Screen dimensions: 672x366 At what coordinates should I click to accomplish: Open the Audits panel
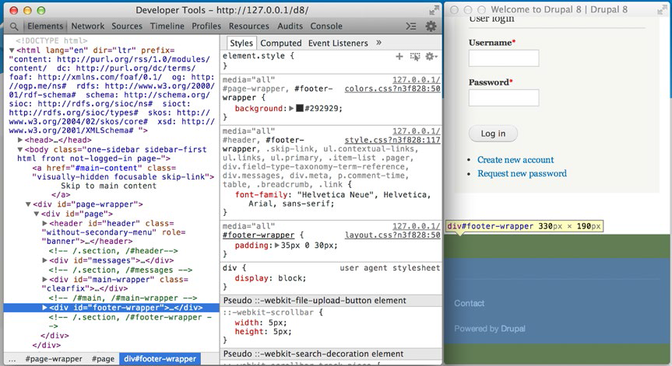[x=290, y=26]
